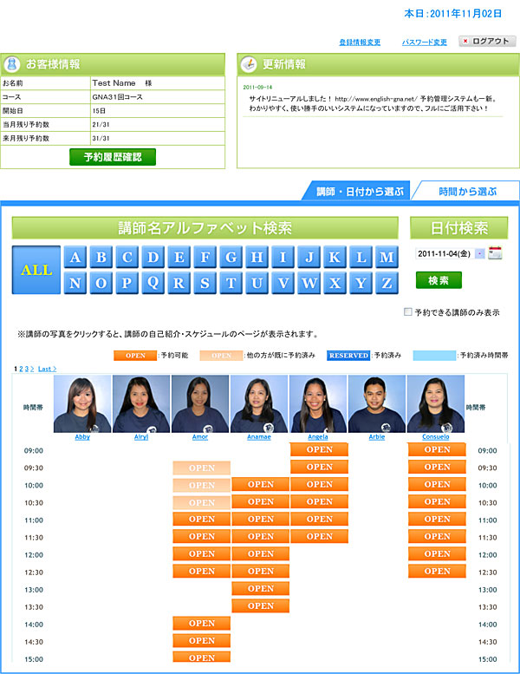The height and width of the screenshot is (674, 520).
Task: Open Arbie's name link
Action: coord(377,436)
